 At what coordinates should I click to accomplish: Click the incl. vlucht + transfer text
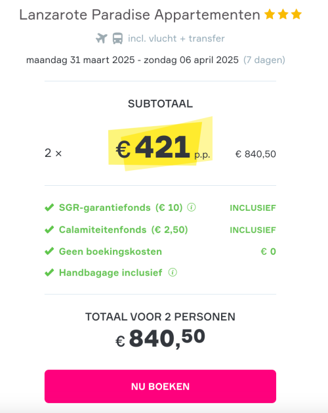click(176, 39)
